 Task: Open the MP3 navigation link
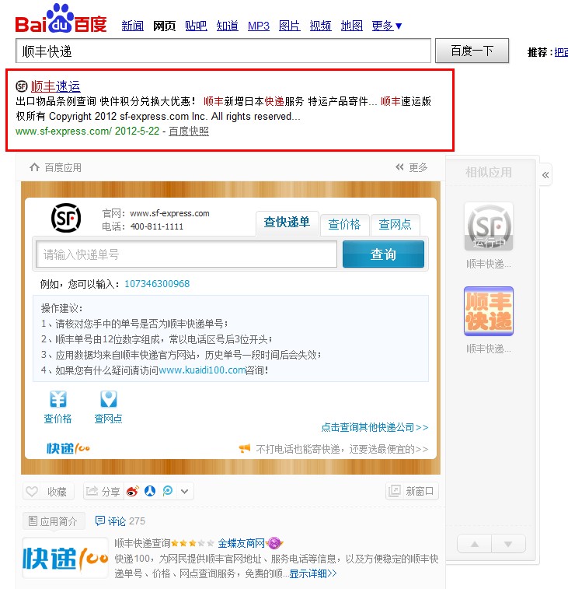(259, 26)
